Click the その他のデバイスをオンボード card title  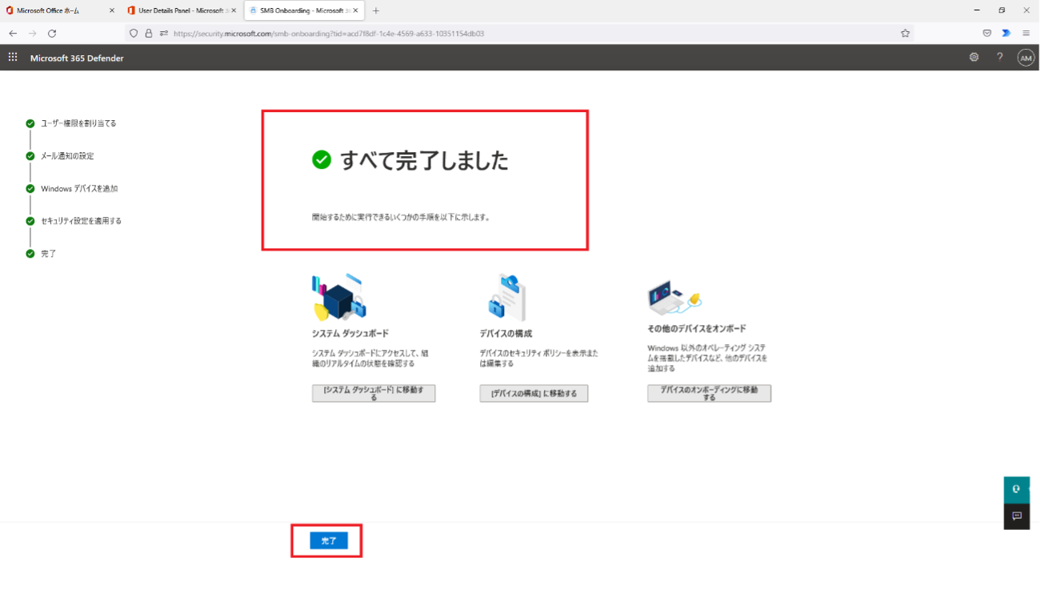[696, 328]
